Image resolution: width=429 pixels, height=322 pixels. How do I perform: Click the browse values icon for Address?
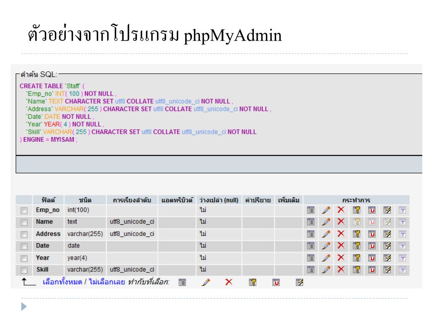(x=310, y=234)
